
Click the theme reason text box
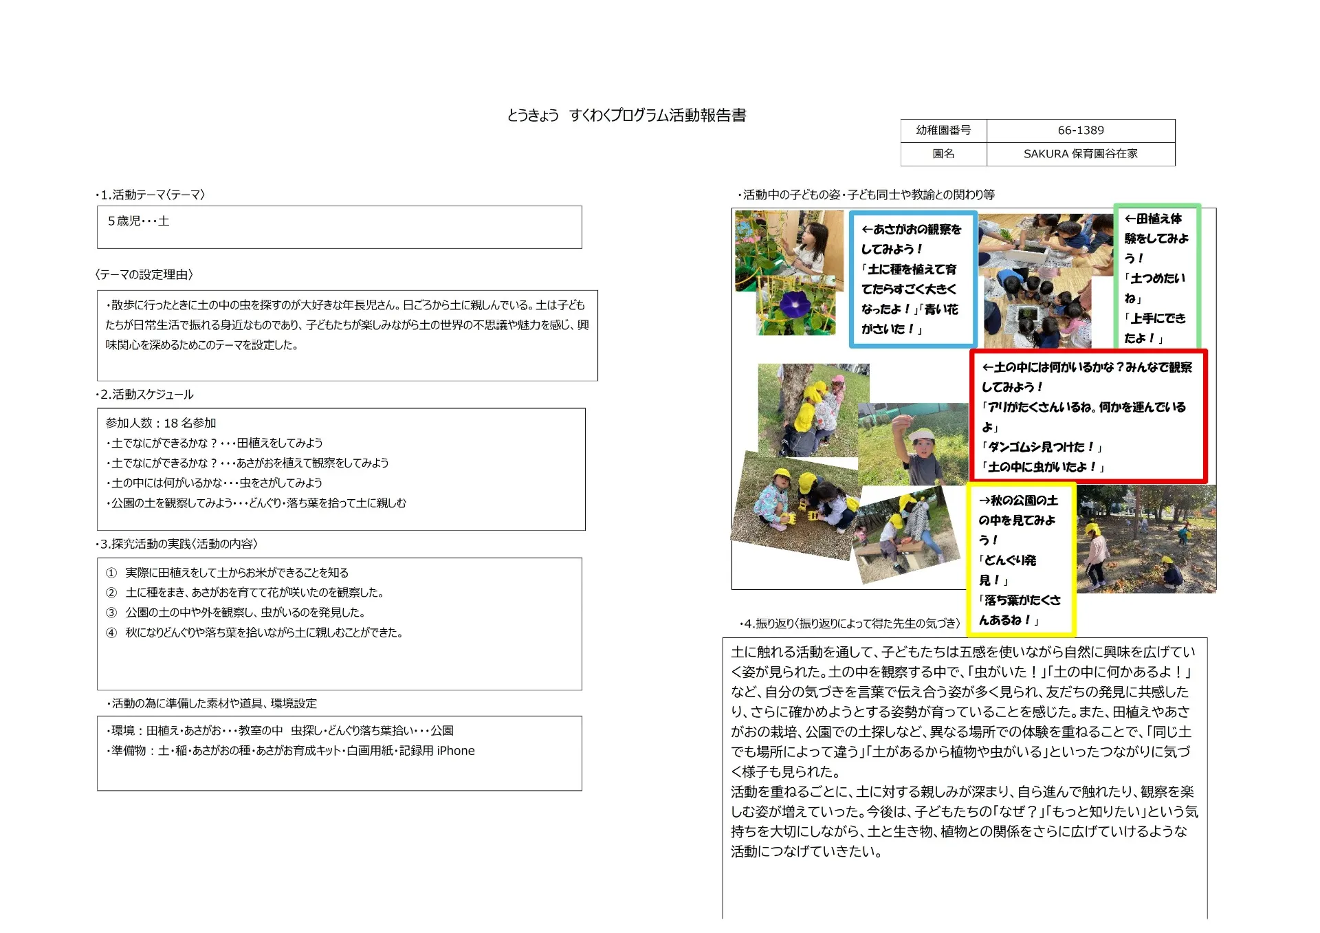(346, 336)
